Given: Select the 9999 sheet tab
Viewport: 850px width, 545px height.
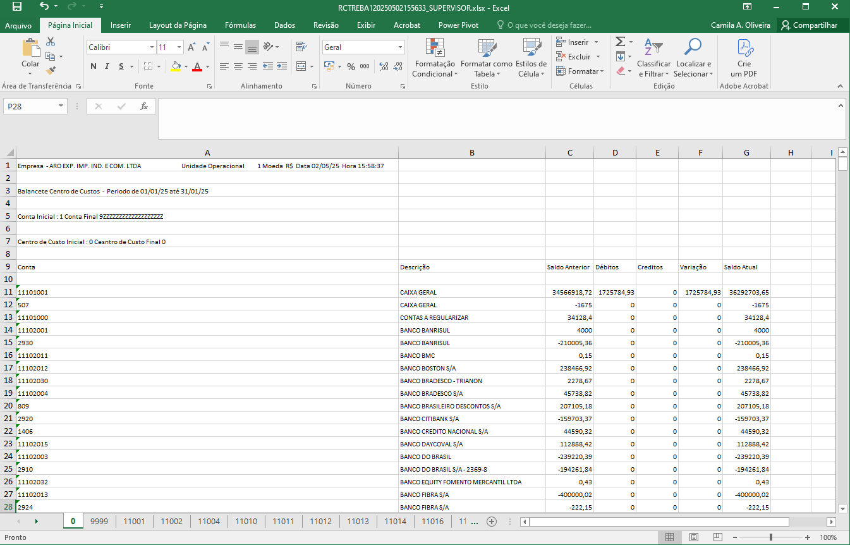Looking at the screenshot, I should [99, 522].
